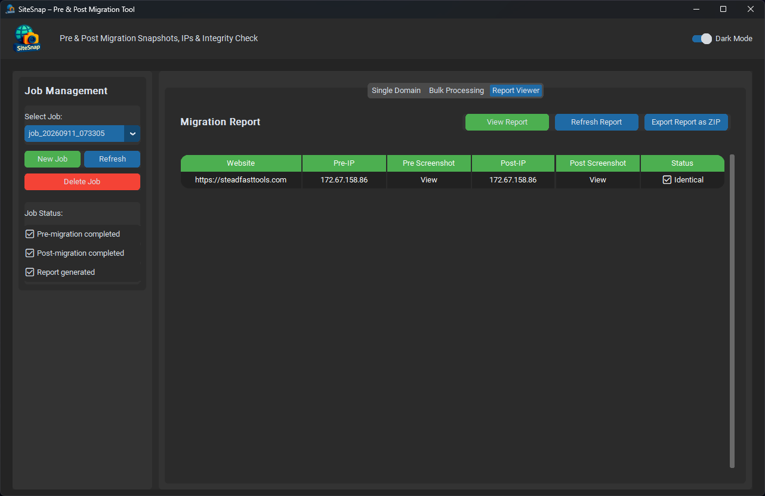Click the header subtitle about Migration Snapshots
Image resolution: width=765 pixels, height=496 pixels.
[x=159, y=38]
